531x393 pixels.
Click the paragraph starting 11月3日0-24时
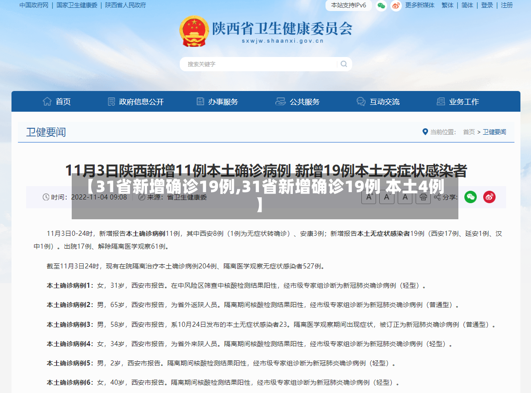268,239
